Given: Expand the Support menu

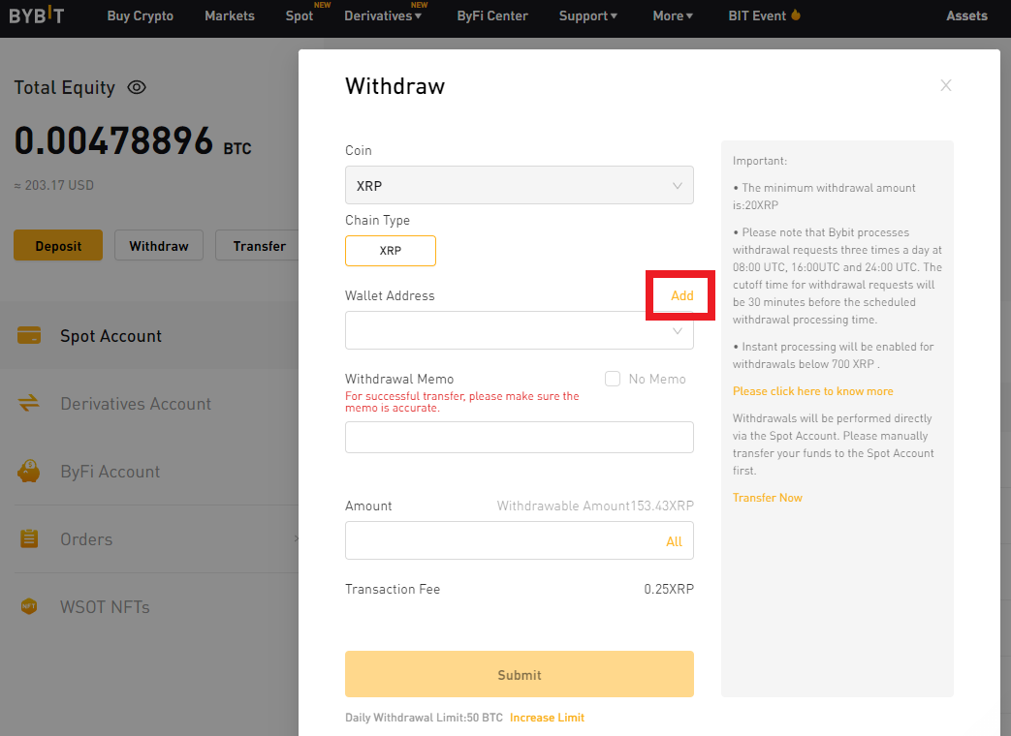Looking at the screenshot, I should pos(588,15).
